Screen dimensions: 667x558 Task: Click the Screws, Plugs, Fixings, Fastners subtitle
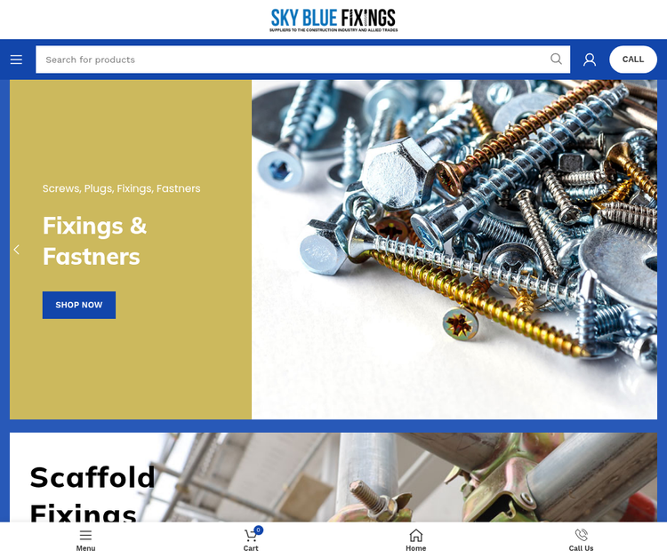(x=121, y=188)
